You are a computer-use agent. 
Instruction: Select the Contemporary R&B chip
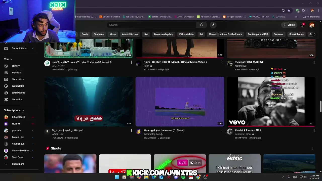258,34
